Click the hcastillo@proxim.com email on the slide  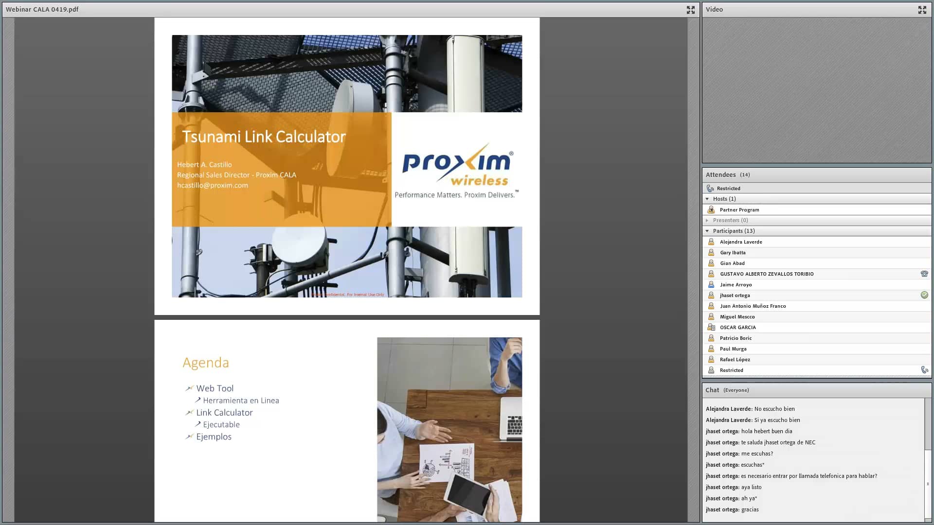[213, 185]
